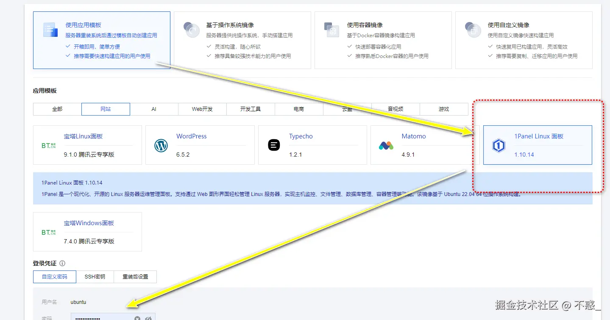Select the 基于操作系统镜像 option card
This screenshot has width=610, height=320.
[242, 40]
